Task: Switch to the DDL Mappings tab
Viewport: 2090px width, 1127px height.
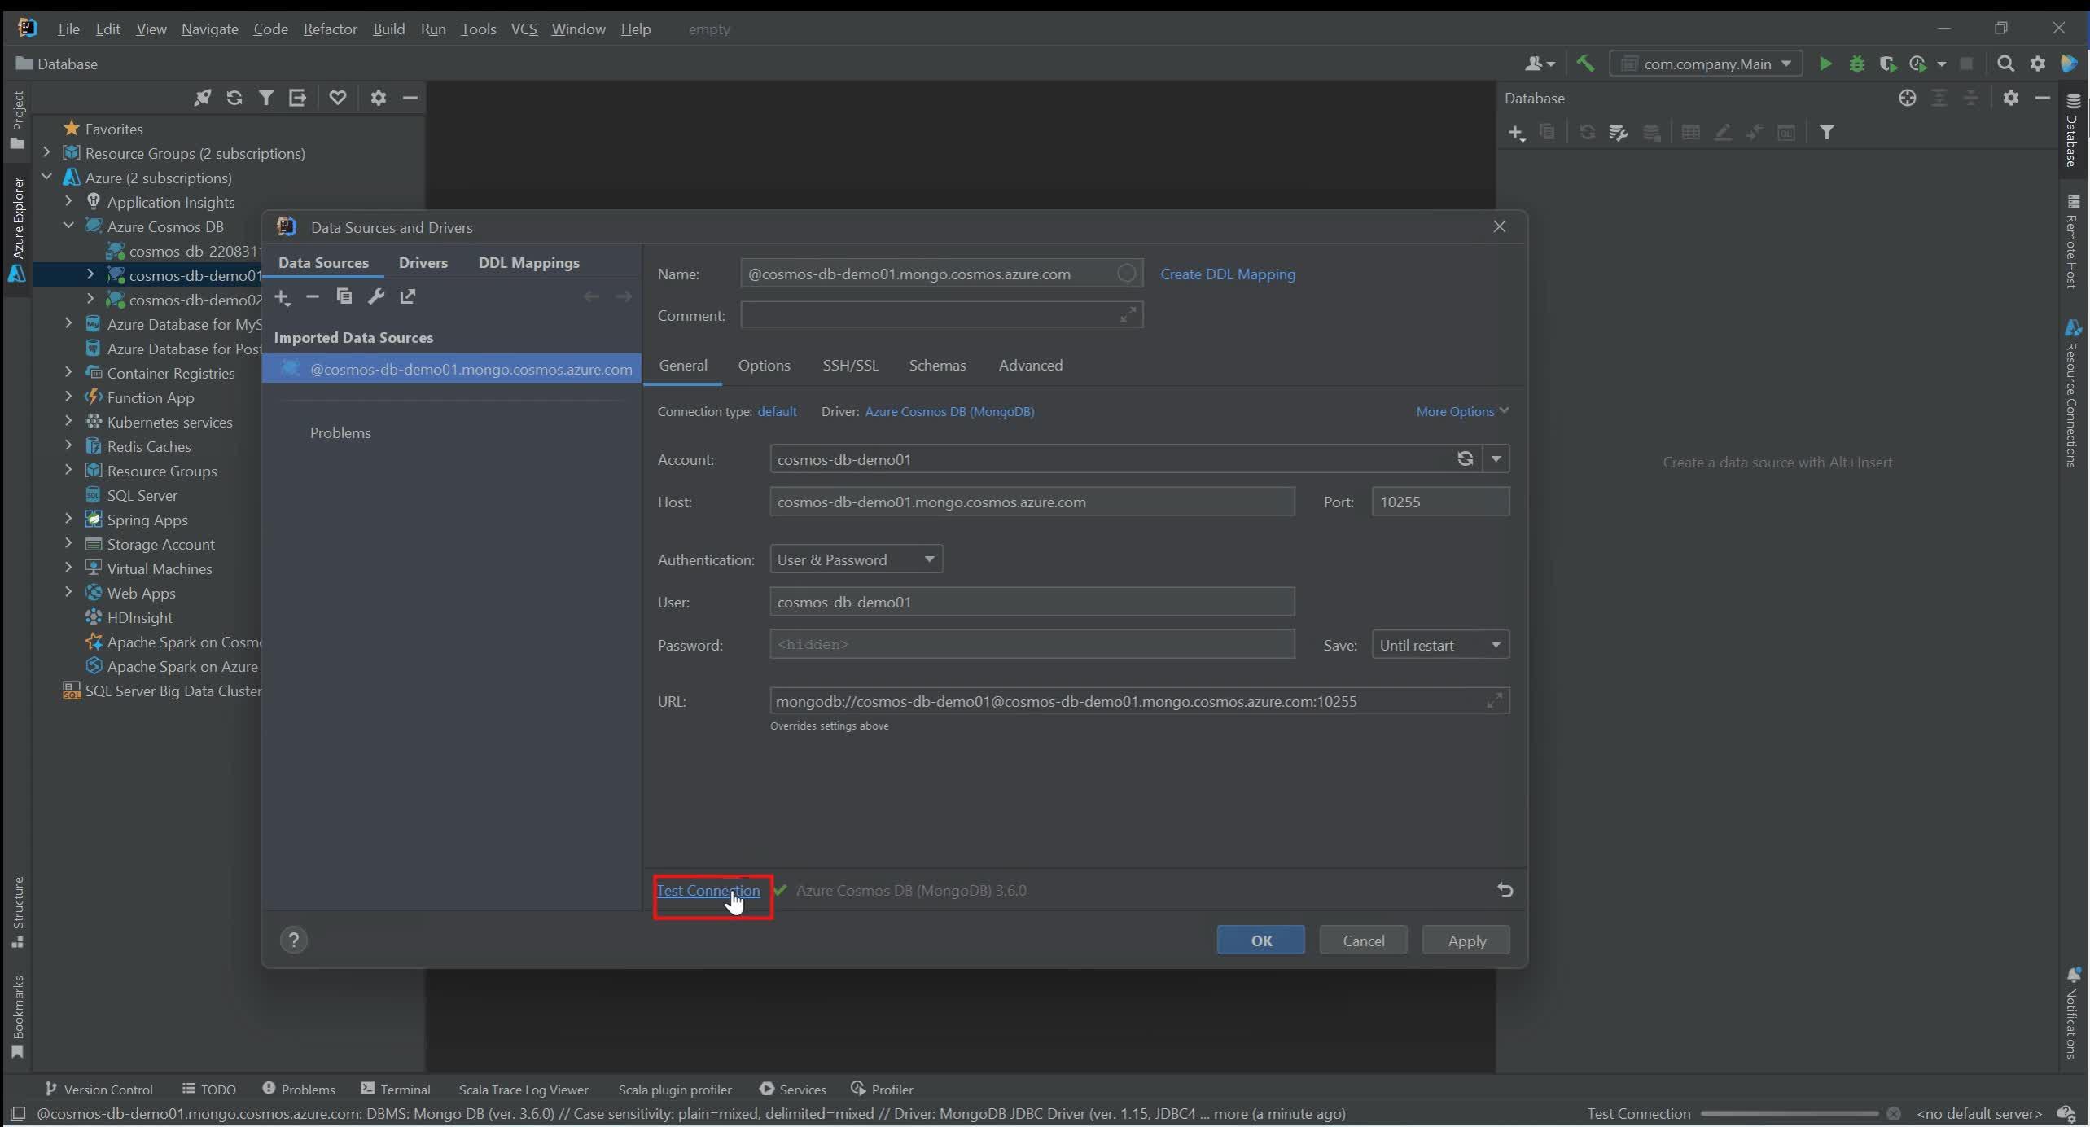Action: click(x=529, y=262)
